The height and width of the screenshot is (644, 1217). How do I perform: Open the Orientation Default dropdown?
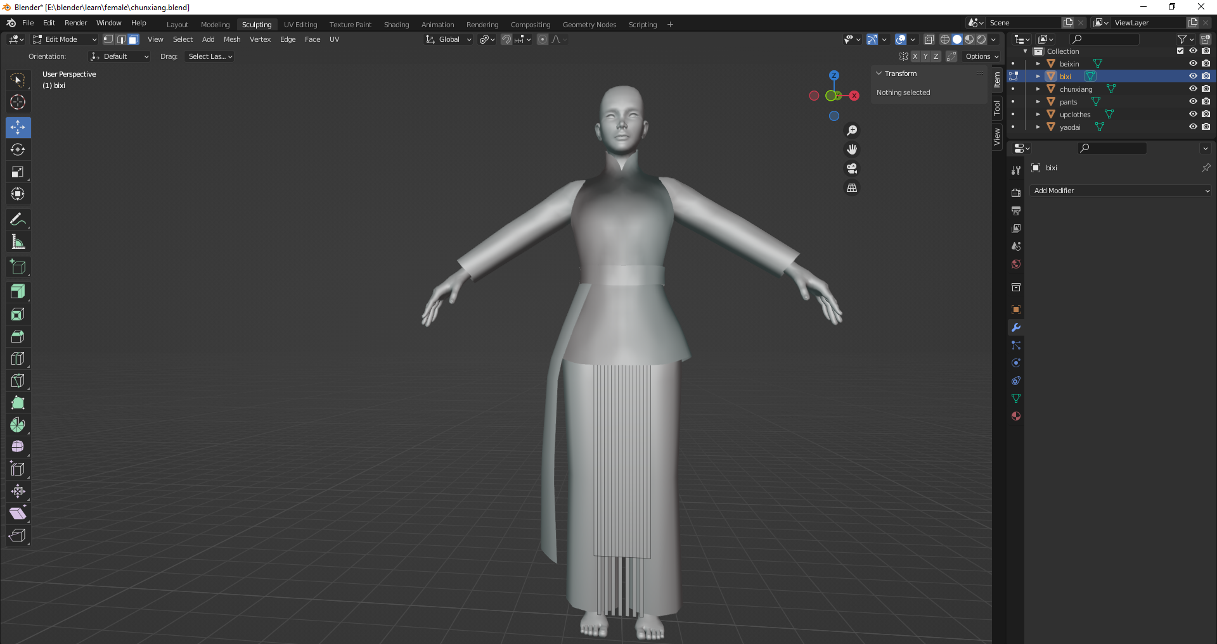120,56
